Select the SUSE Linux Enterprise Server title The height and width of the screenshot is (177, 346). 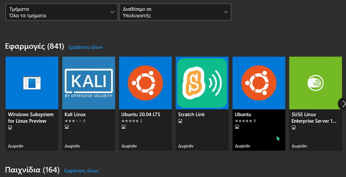pos(314,118)
